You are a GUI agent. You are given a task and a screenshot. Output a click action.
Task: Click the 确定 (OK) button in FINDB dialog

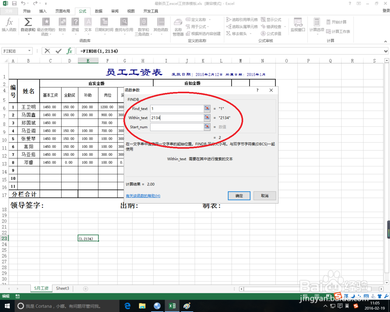tap(239, 195)
